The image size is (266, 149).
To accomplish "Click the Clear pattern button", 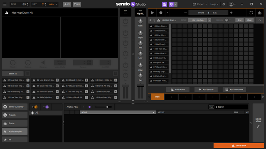I will 249,20.
